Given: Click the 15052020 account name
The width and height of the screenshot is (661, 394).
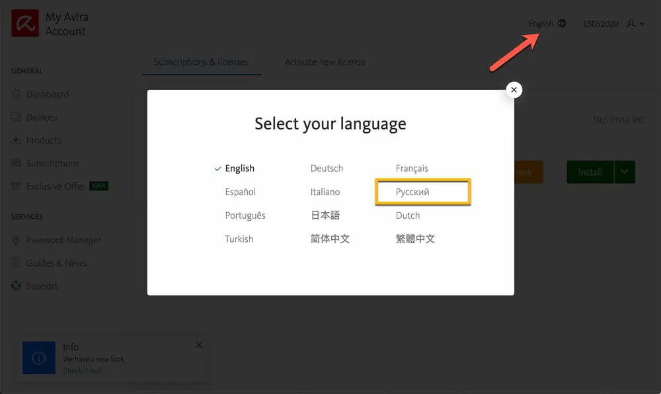Looking at the screenshot, I should tap(600, 24).
